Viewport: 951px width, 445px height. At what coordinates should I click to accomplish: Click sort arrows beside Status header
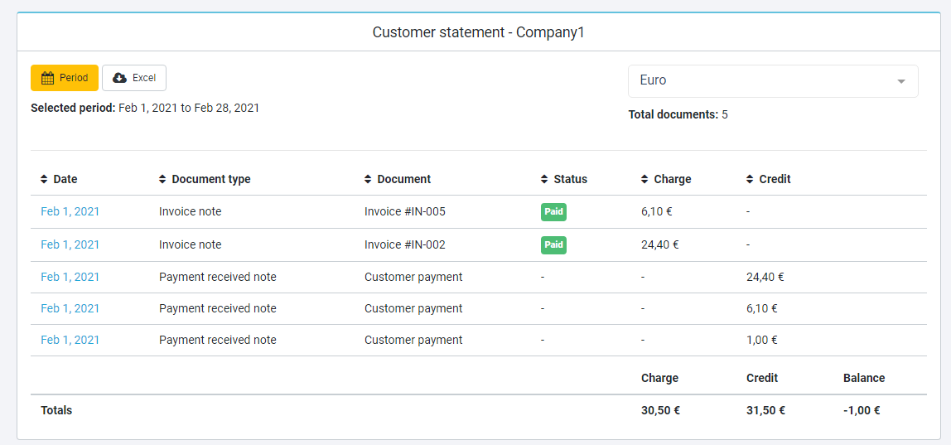[x=544, y=179]
